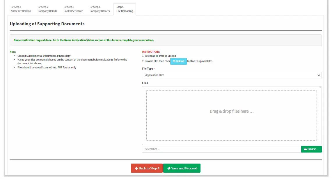Dismiss the Files panel with the x

click(x=320, y=87)
